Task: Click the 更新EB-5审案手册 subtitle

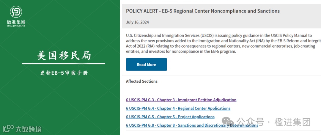Action: coord(64,73)
